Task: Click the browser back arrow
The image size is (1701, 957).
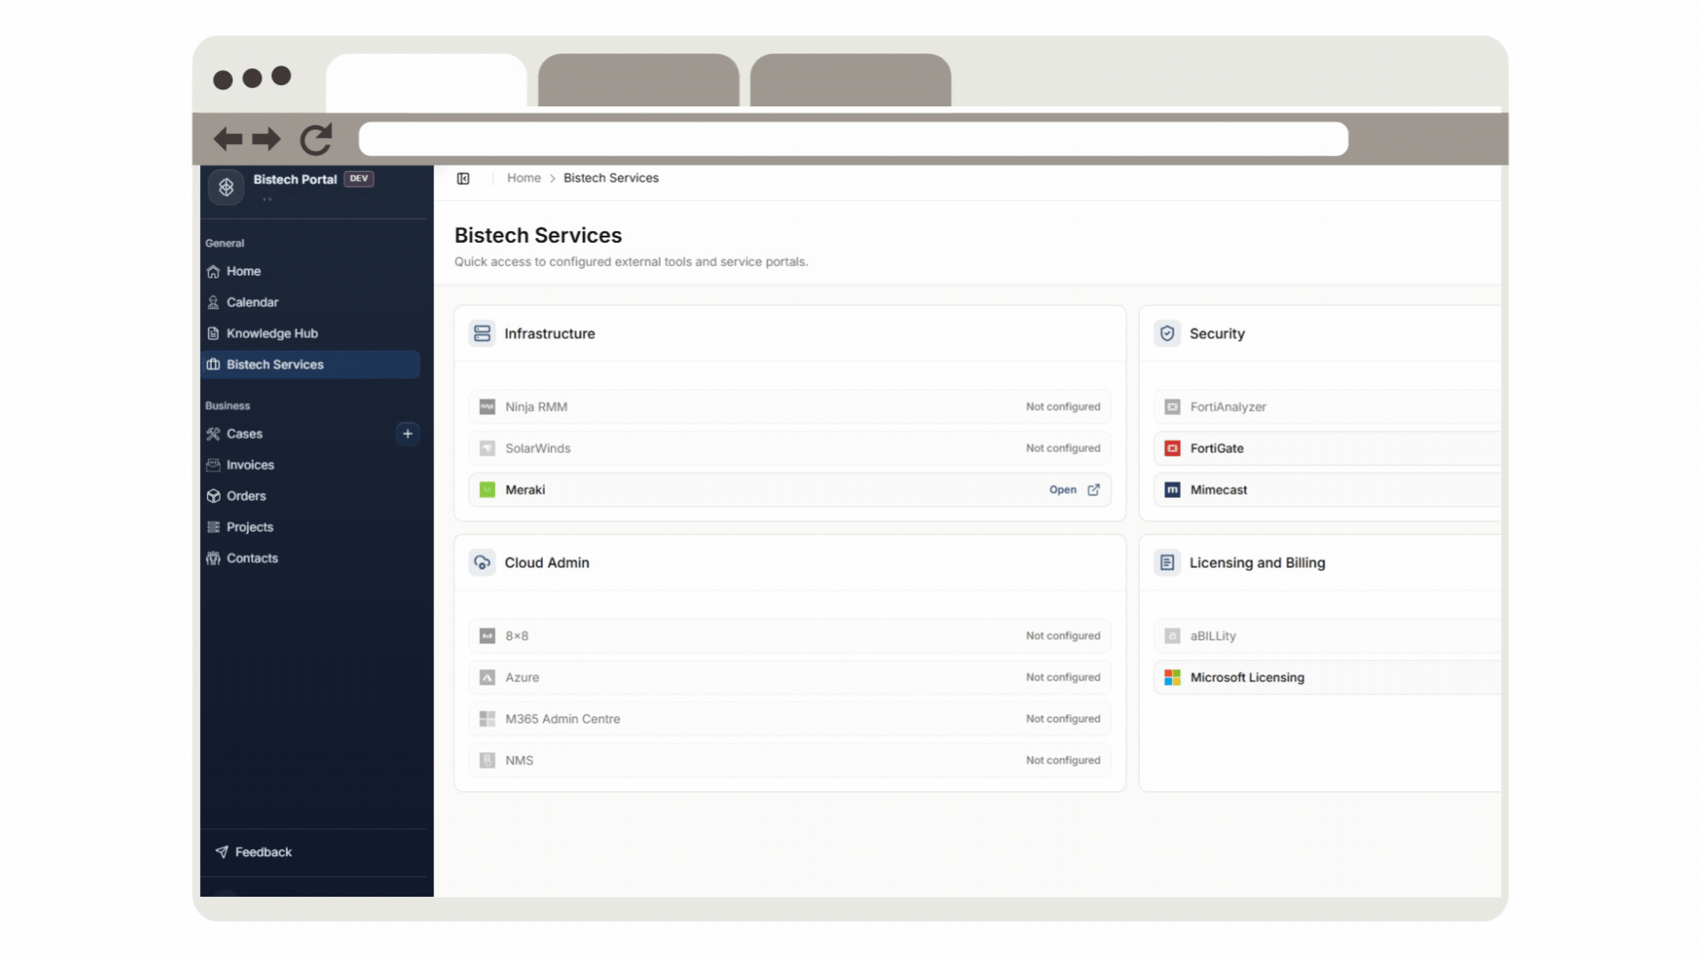Action: (228, 138)
